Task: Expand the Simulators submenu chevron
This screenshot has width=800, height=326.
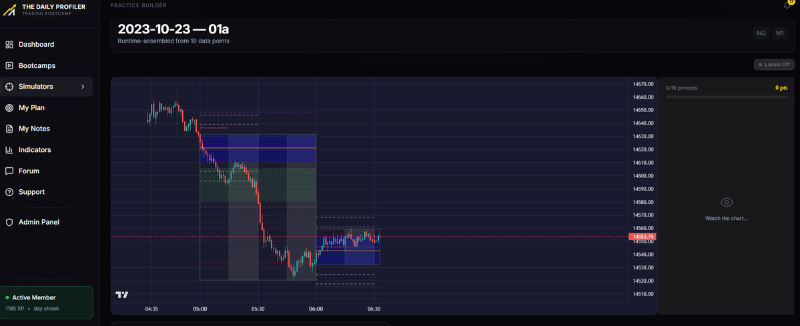Action: [x=83, y=87]
